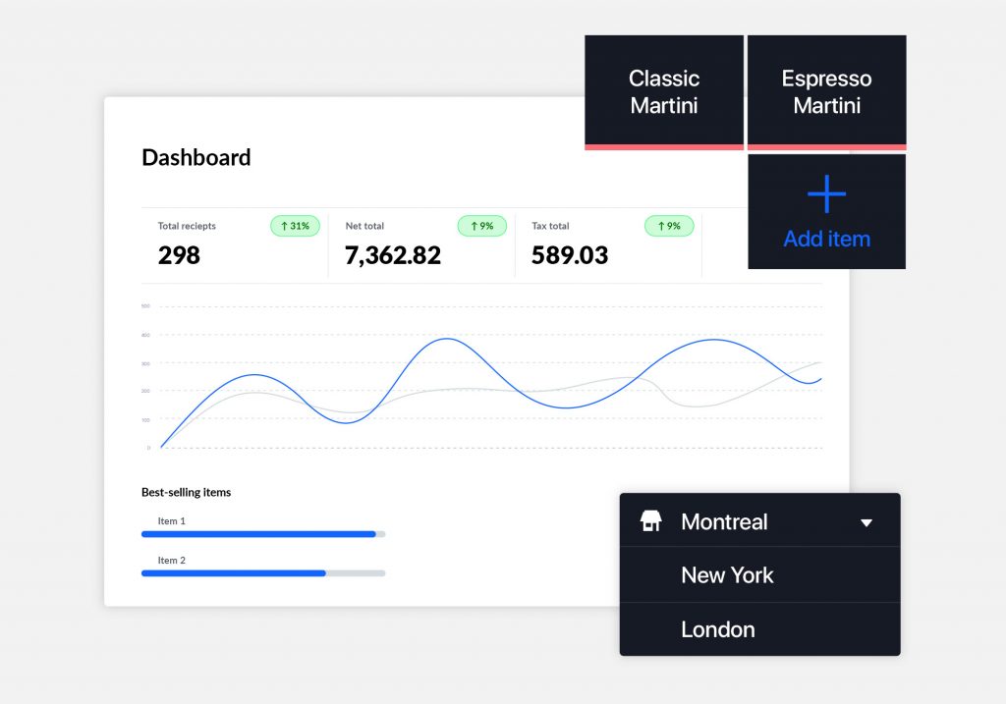Click the 9% badge next to Tax total
This screenshot has height=704, width=1006.
668,226
